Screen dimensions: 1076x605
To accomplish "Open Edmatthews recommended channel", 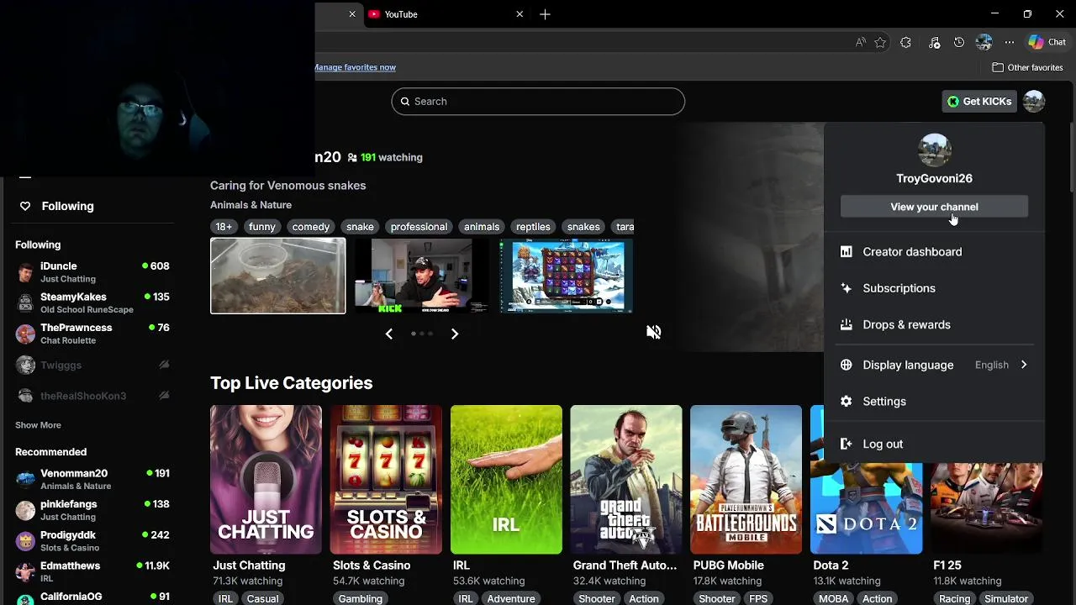I will tap(92, 571).
